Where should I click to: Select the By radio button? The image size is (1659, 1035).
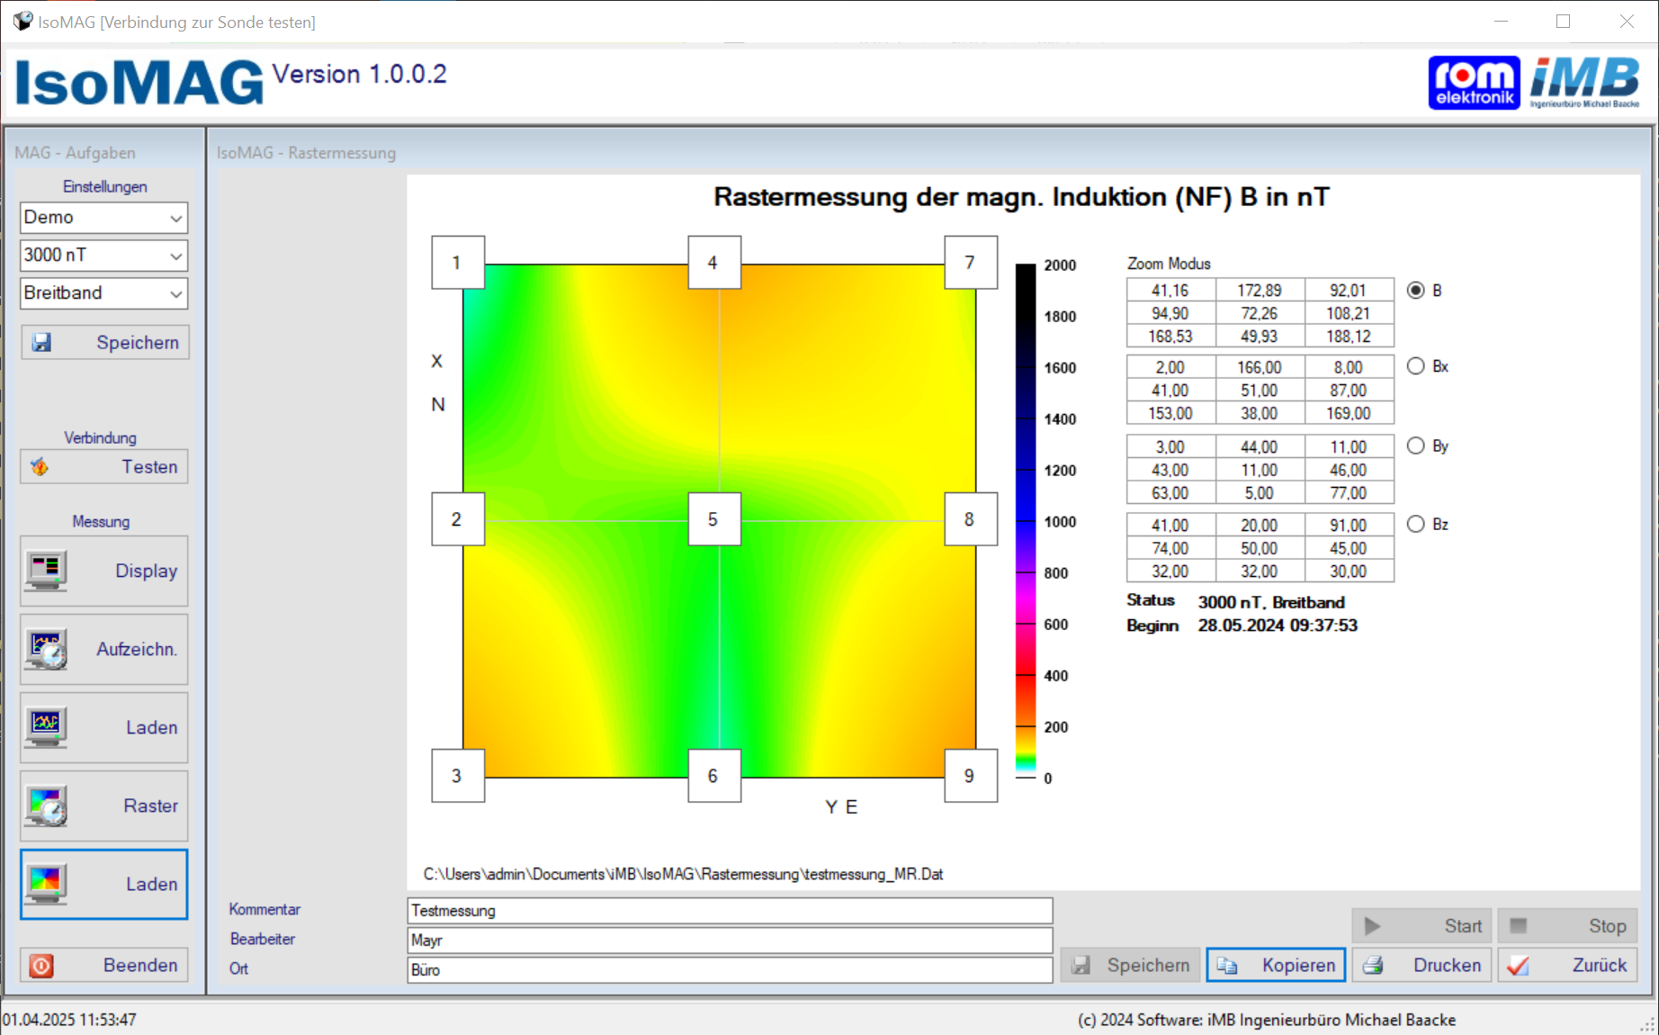(x=1415, y=445)
